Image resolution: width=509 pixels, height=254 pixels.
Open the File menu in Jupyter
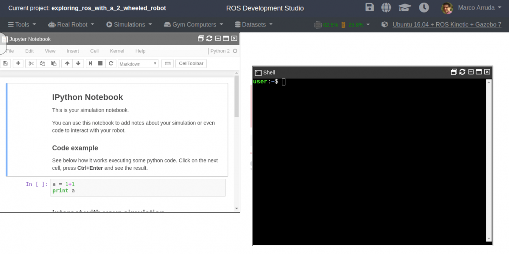tap(10, 51)
